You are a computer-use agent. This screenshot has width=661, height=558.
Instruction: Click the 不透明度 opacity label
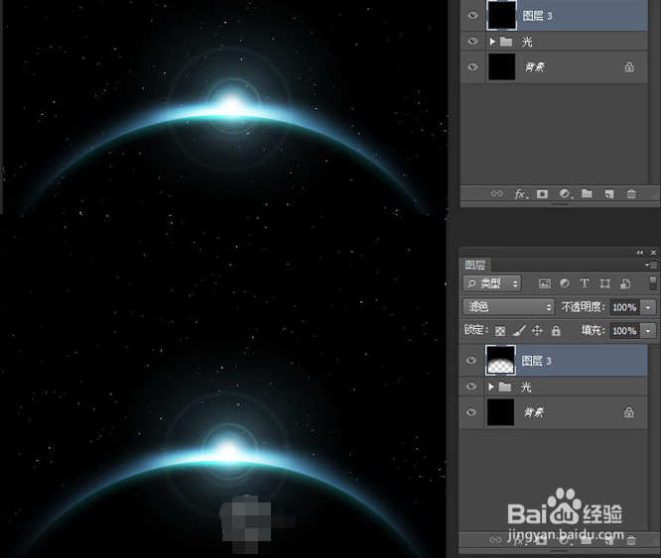(x=583, y=307)
